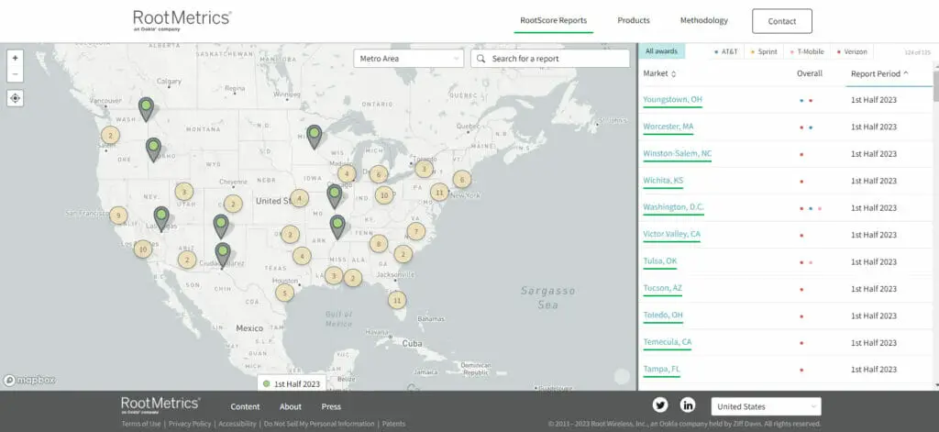Select the map pin in Minnesota
939x432 pixels.
(314, 136)
